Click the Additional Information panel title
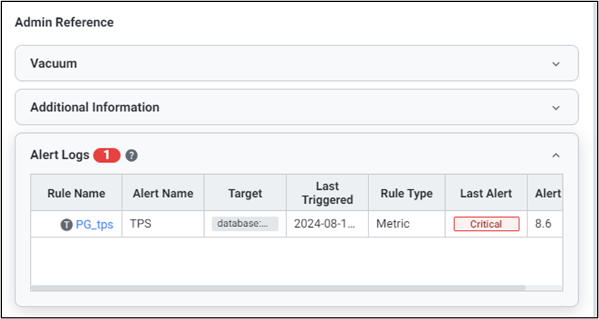Viewport: 599px width, 319px height. tap(95, 108)
